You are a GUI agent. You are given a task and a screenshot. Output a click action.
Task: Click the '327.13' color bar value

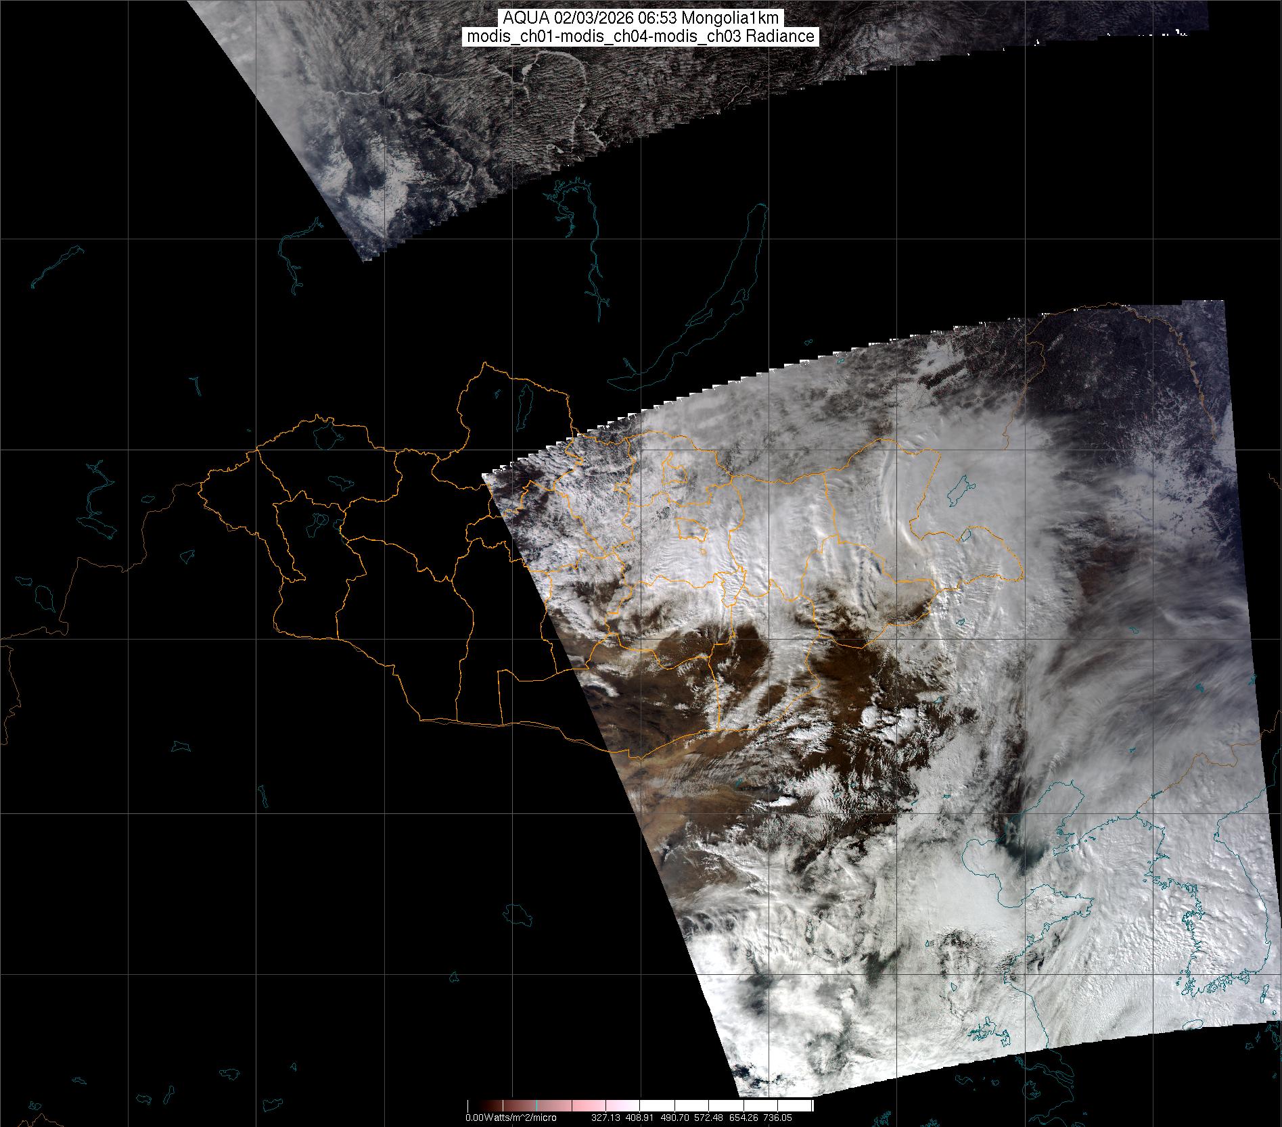click(x=605, y=1118)
